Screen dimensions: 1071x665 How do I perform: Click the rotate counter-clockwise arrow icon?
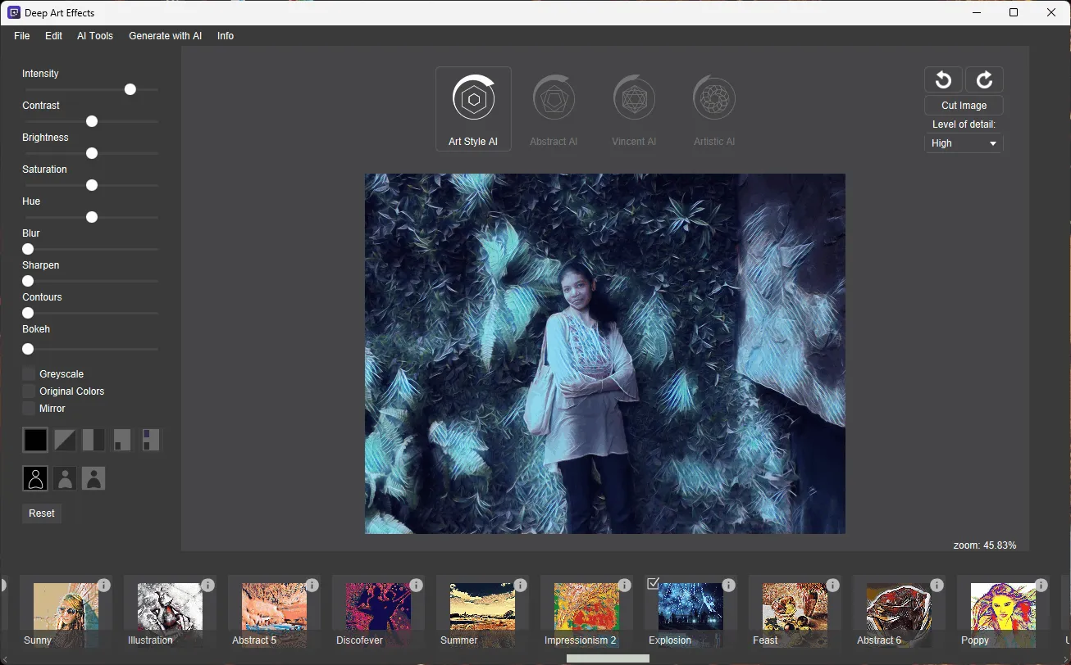point(943,79)
